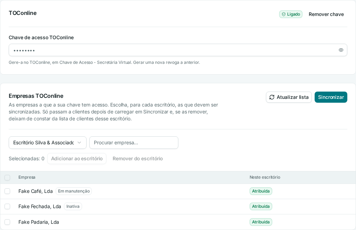356x230 pixels.
Task: Click the Ligado status badge
Action: [291, 14]
